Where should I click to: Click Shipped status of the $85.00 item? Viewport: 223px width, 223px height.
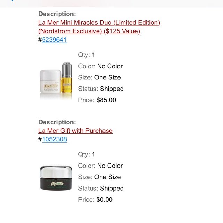(111, 89)
